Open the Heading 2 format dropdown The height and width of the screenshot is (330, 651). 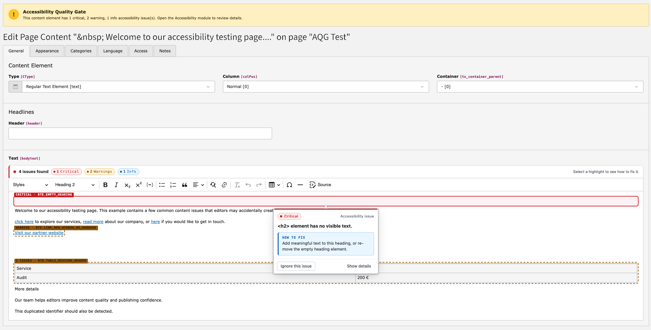coord(75,185)
